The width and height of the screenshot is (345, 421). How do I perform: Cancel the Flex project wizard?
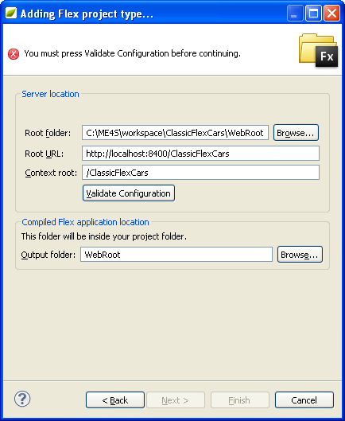click(304, 400)
